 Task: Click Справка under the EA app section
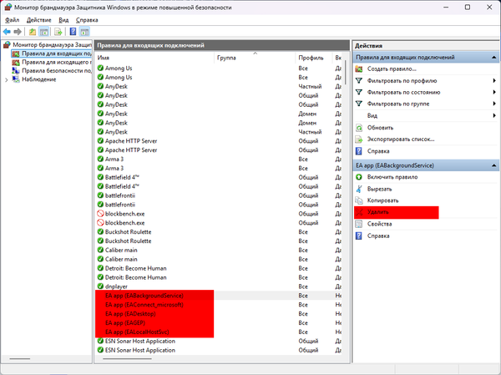(378, 236)
